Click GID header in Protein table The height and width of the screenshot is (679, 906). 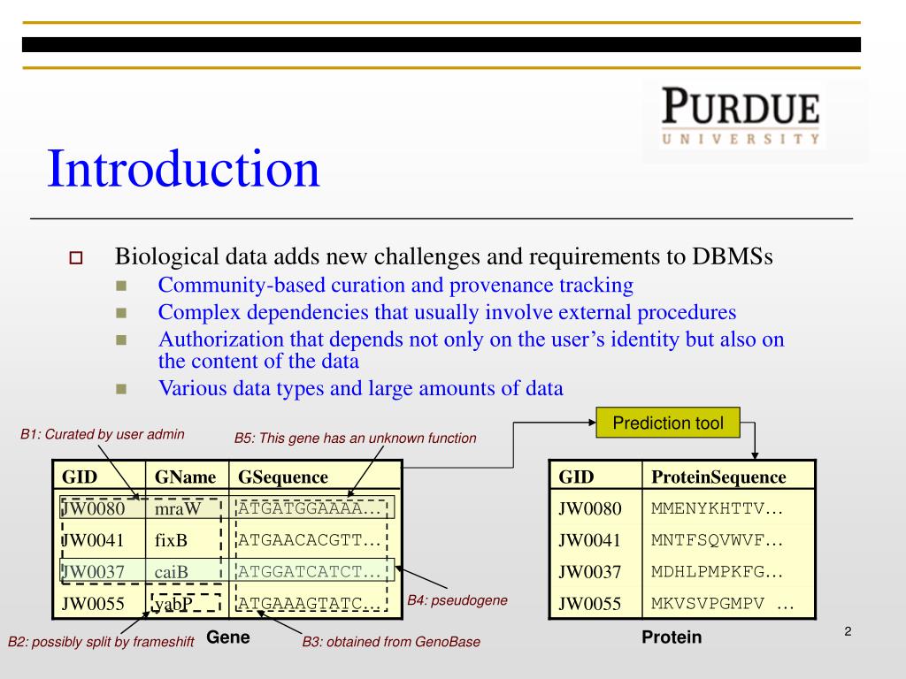[x=576, y=477]
